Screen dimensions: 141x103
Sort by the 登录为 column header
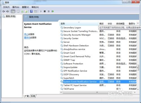coord(132,24)
